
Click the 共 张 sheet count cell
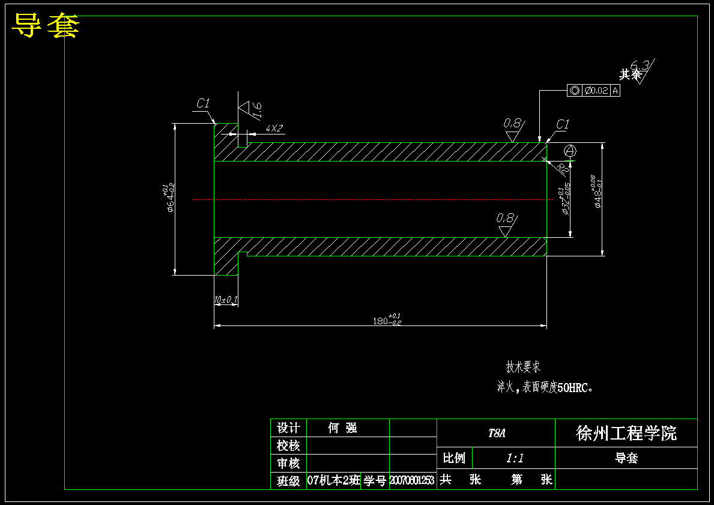(461, 480)
